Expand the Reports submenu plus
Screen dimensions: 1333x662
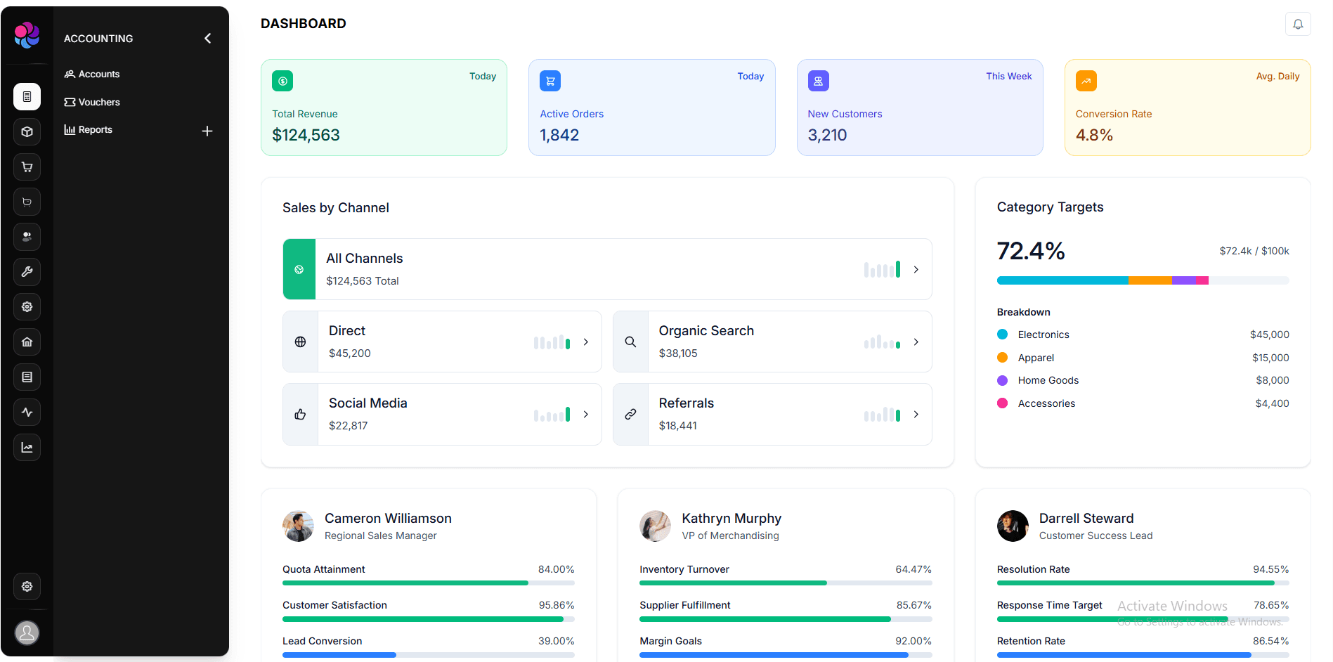coord(207,131)
